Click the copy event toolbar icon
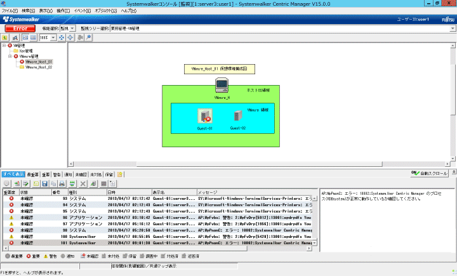This screenshot has height=276, width=457. 53,183
